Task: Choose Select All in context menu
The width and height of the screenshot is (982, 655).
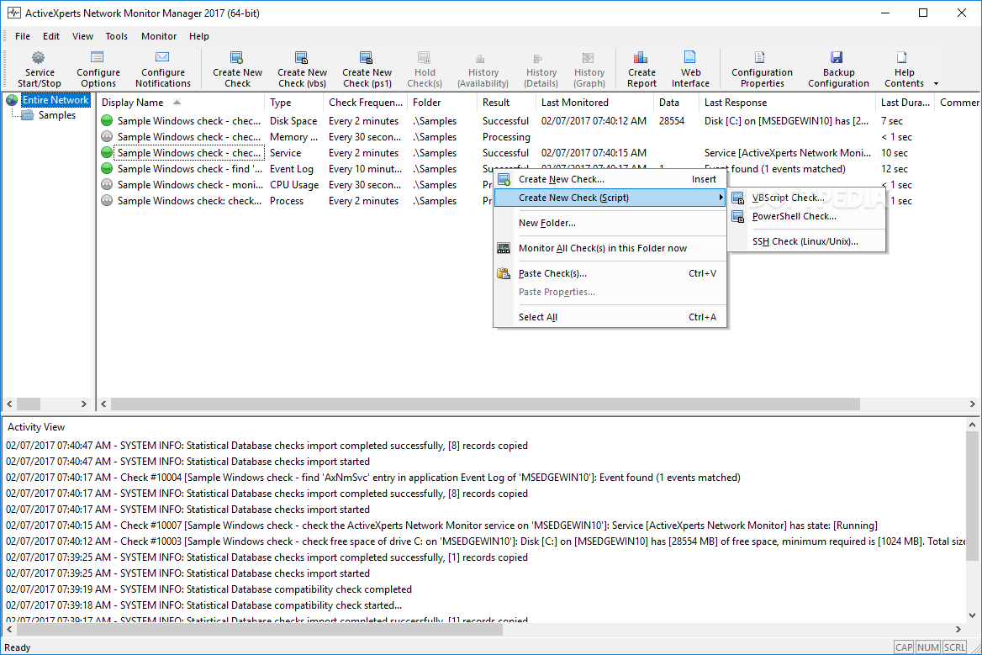Action: coord(610,317)
